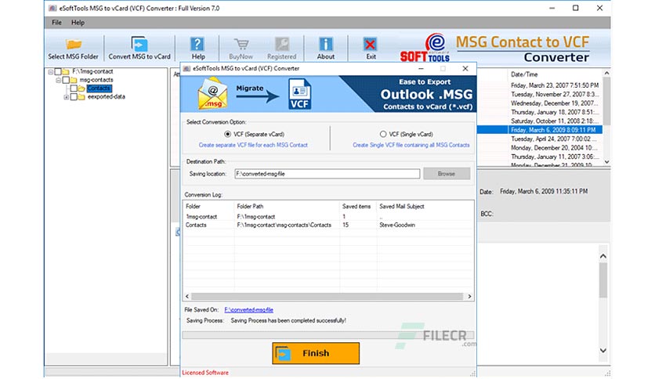Open Help from the toolbar icon
This screenshot has height=379, width=655.
pos(197,44)
